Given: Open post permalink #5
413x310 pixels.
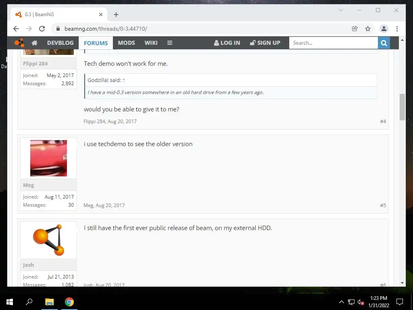Looking at the screenshot, I should (383, 205).
